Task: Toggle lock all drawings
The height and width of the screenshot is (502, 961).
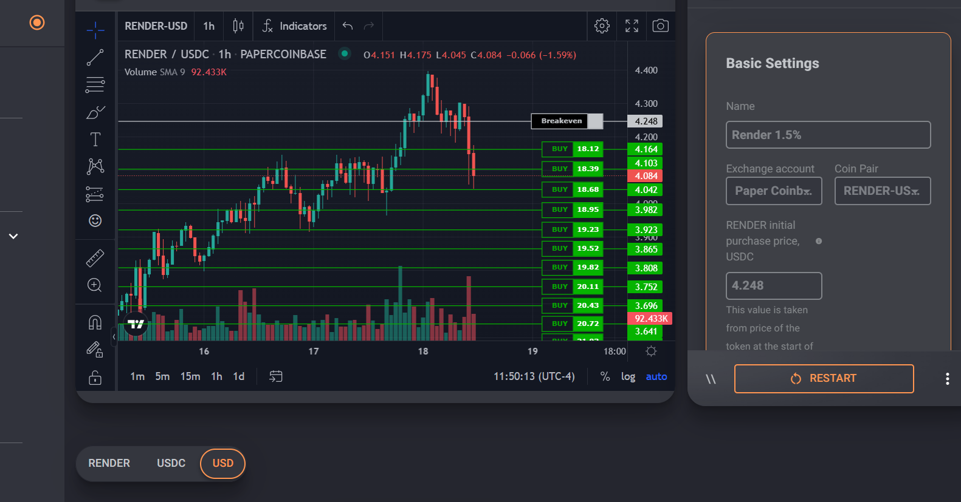Action: pyautogui.click(x=95, y=378)
